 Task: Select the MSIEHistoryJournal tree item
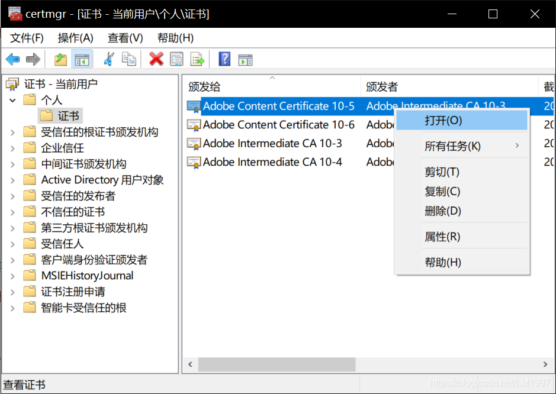click(x=87, y=275)
